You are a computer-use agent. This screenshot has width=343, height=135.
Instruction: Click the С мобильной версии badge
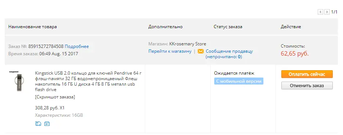239,81
